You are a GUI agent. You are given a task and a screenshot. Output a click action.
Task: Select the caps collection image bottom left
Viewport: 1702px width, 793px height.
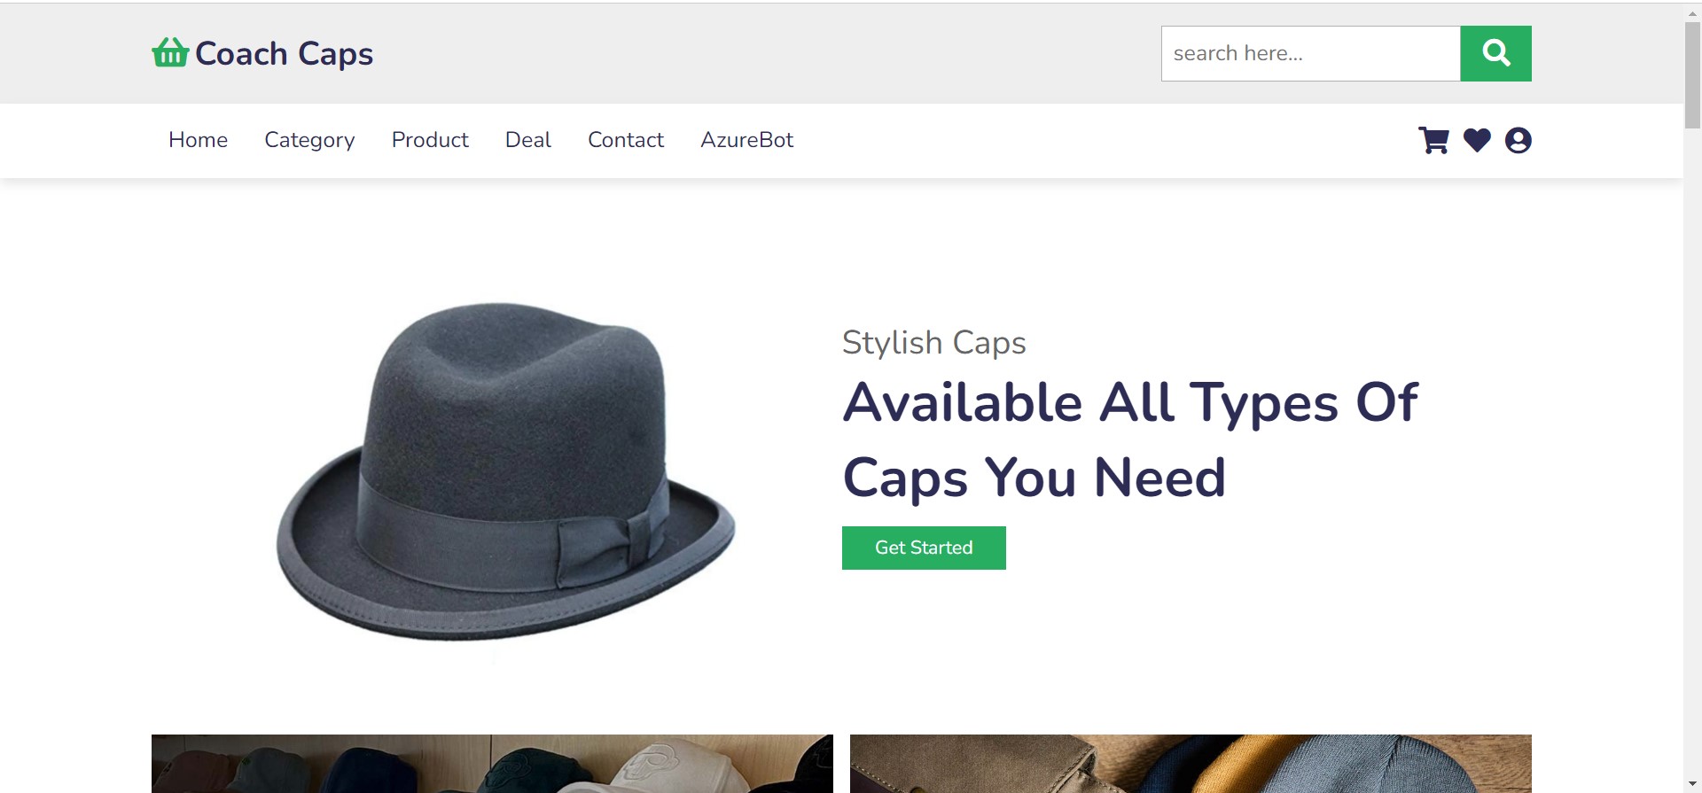[492, 764]
